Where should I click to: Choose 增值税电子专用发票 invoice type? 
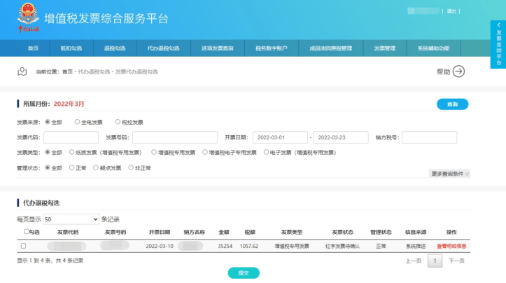205,152
